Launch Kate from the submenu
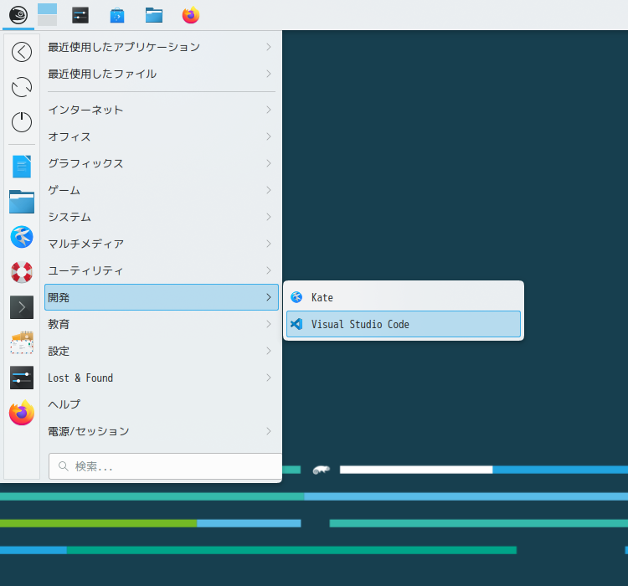This screenshot has width=628, height=586. [404, 297]
